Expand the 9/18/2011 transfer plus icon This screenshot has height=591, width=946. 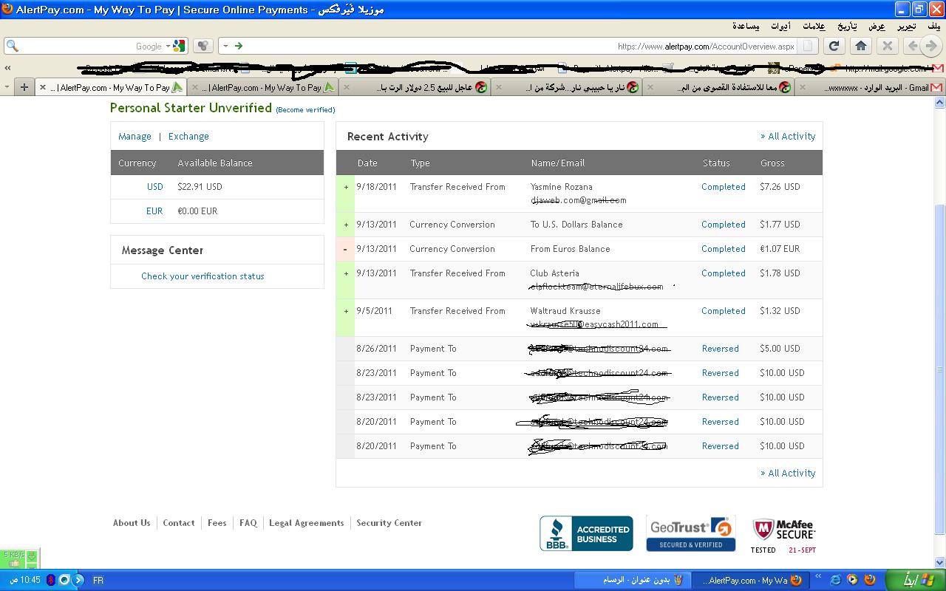(x=345, y=187)
